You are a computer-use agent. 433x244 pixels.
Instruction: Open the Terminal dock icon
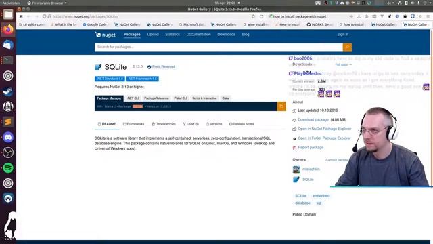[x=8, y=60]
